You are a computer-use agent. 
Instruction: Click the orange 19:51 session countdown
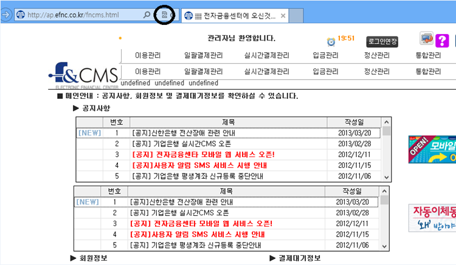[x=346, y=38]
